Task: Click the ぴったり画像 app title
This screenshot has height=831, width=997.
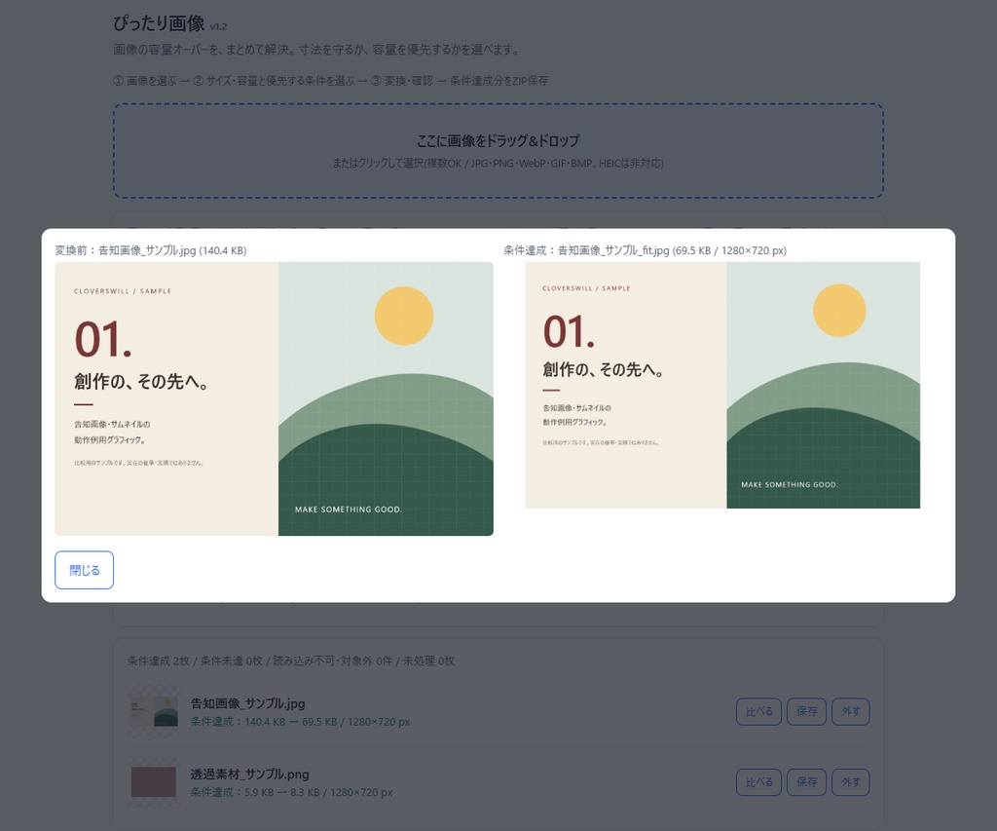Action: (x=159, y=23)
